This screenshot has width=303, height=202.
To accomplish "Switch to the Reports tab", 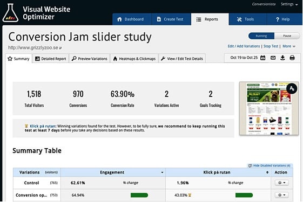I will pos(210,19).
